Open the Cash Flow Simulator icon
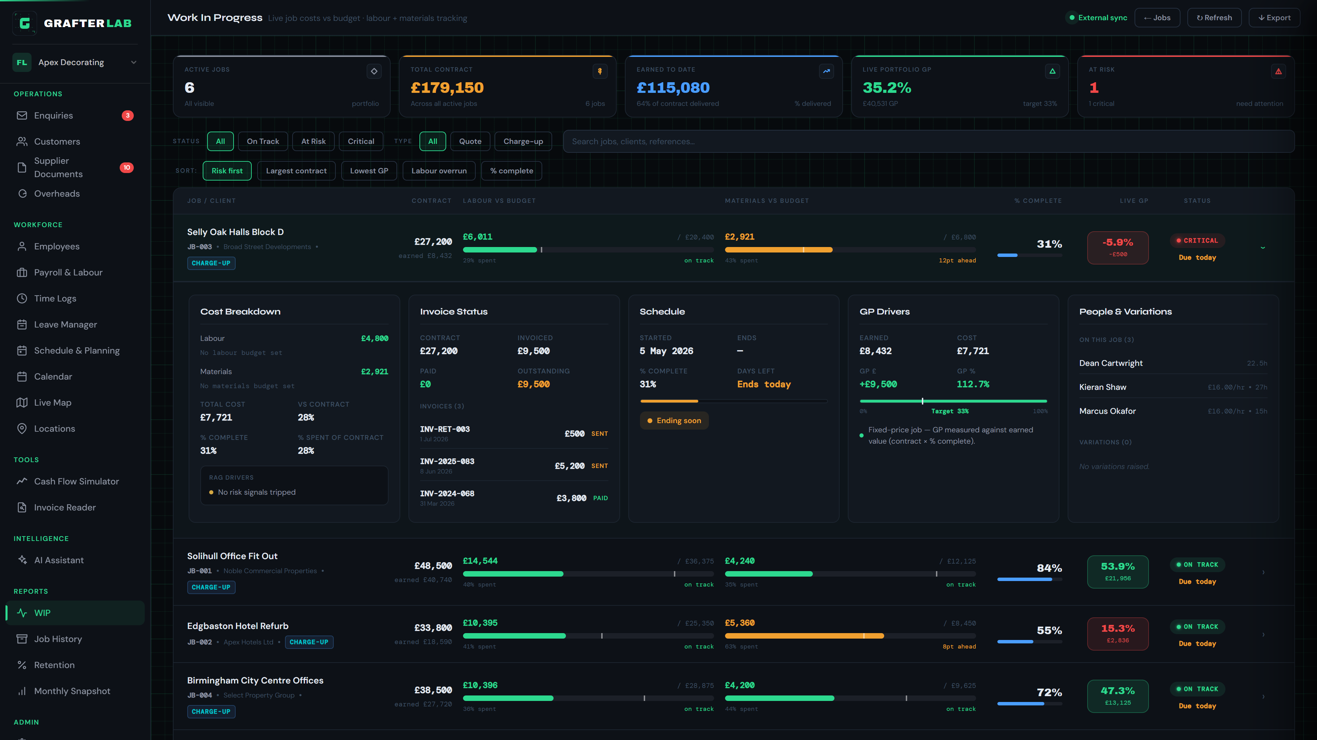 pos(22,481)
